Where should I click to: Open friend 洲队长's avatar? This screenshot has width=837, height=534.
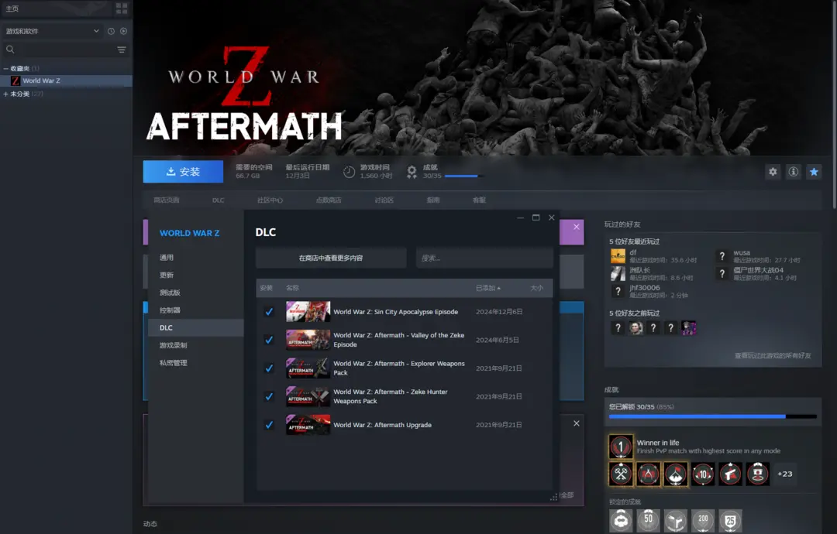click(618, 274)
